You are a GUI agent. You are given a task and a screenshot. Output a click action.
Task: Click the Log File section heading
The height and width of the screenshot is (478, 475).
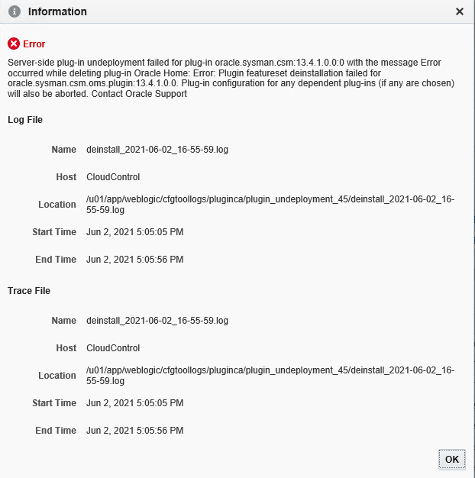point(25,120)
